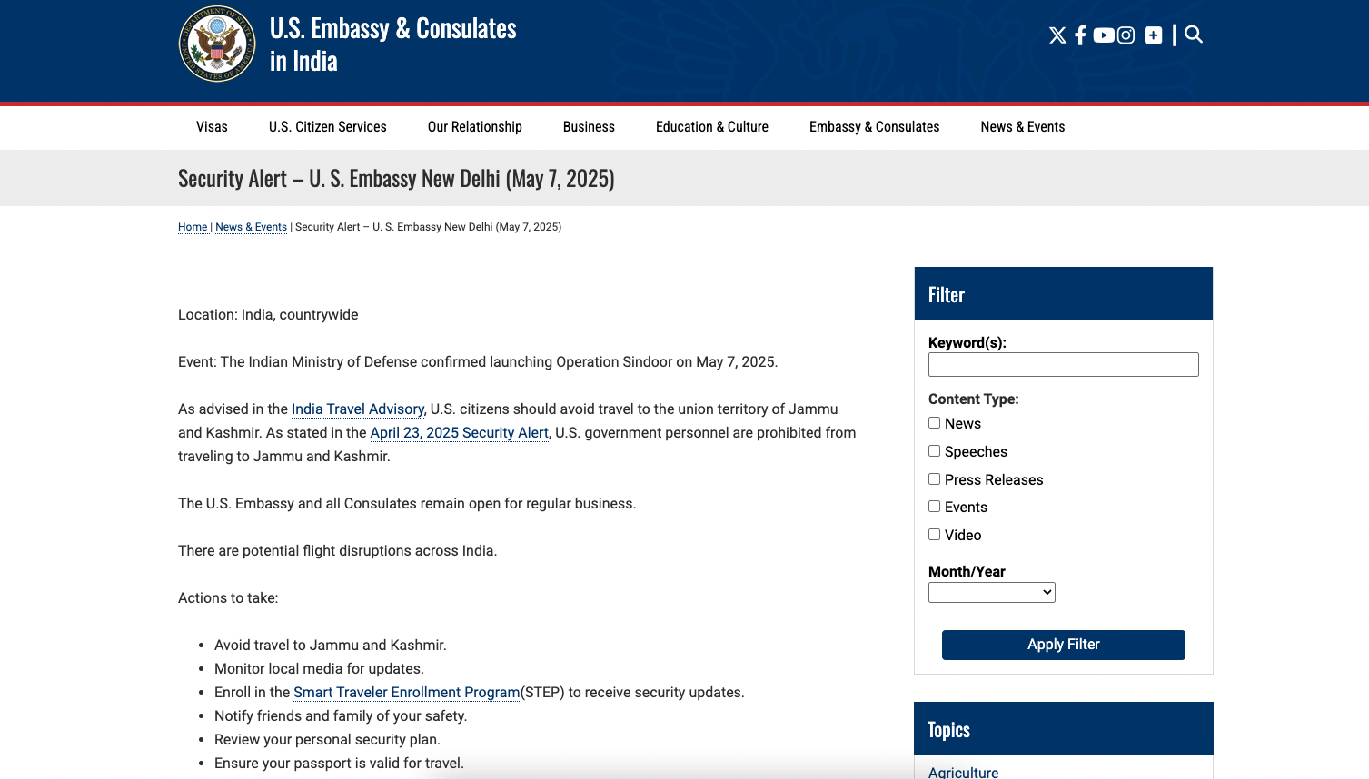
Task: Select the Video content type checkbox
Action: (x=934, y=535)
